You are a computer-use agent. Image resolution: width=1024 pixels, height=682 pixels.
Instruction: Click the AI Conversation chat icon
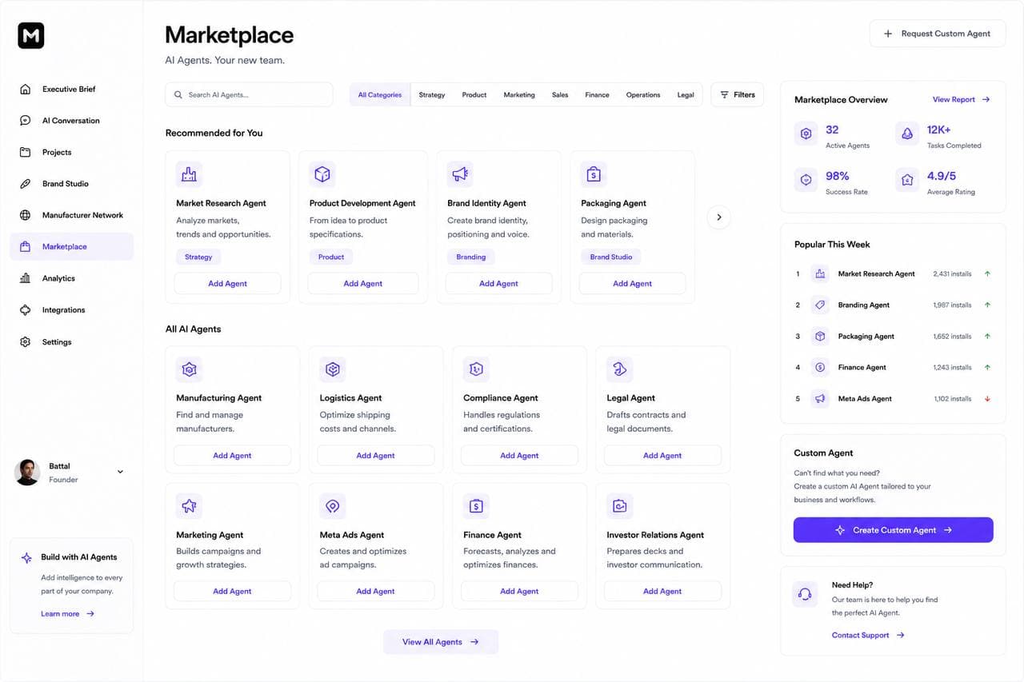[x=26, y=121]
